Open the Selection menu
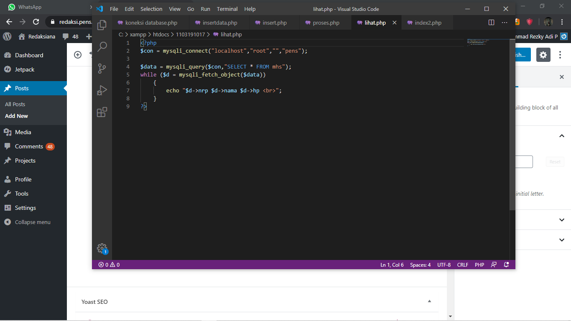The width and height of the screenshot is (571, 321). [x=151, y=9]
